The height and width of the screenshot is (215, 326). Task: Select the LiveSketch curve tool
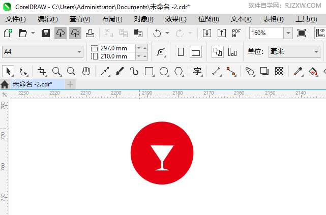coord(134,72)
